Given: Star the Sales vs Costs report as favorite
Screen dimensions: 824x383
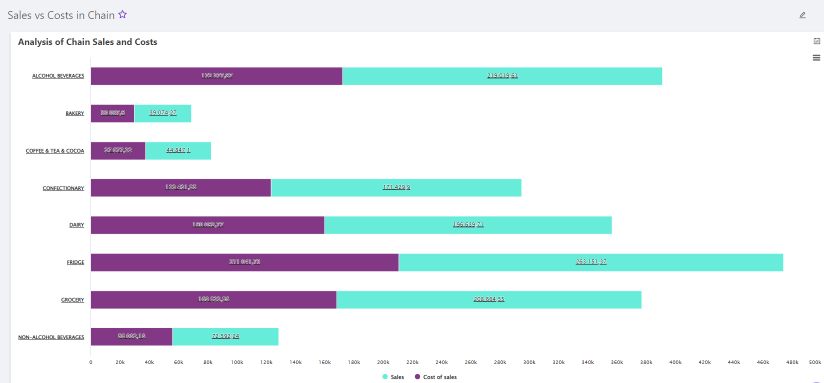Looking at the screenshot, I should coord(122,15).
